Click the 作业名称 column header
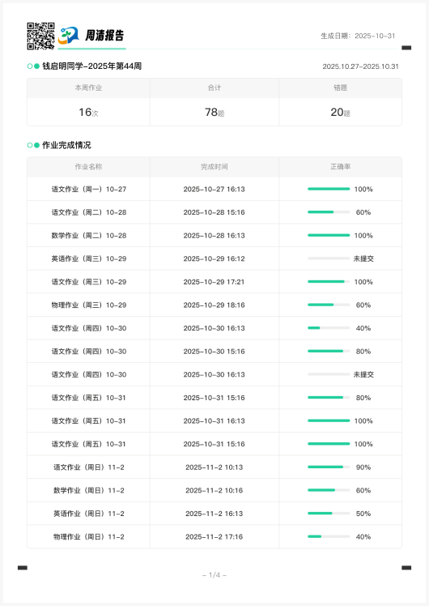The image size is (429, 606). pyautogui.click(x=88, y=167)
